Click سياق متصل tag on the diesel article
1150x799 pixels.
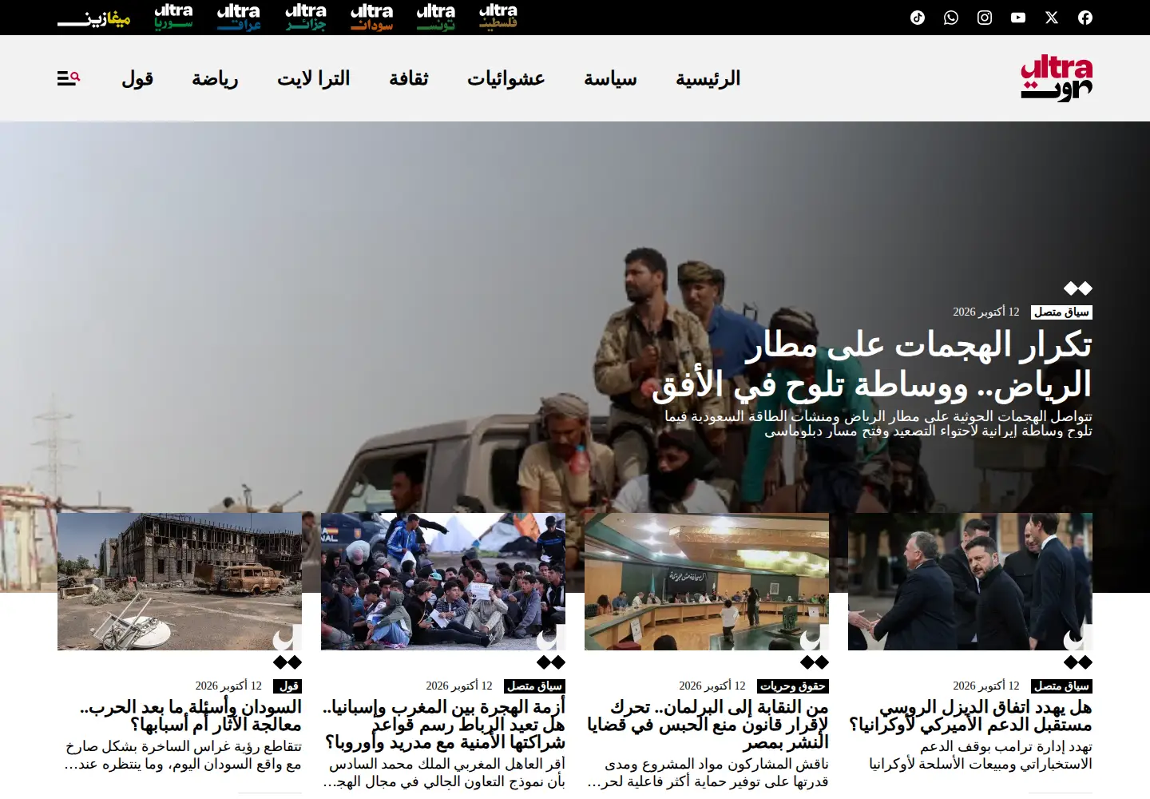[x=1061, y=686]
